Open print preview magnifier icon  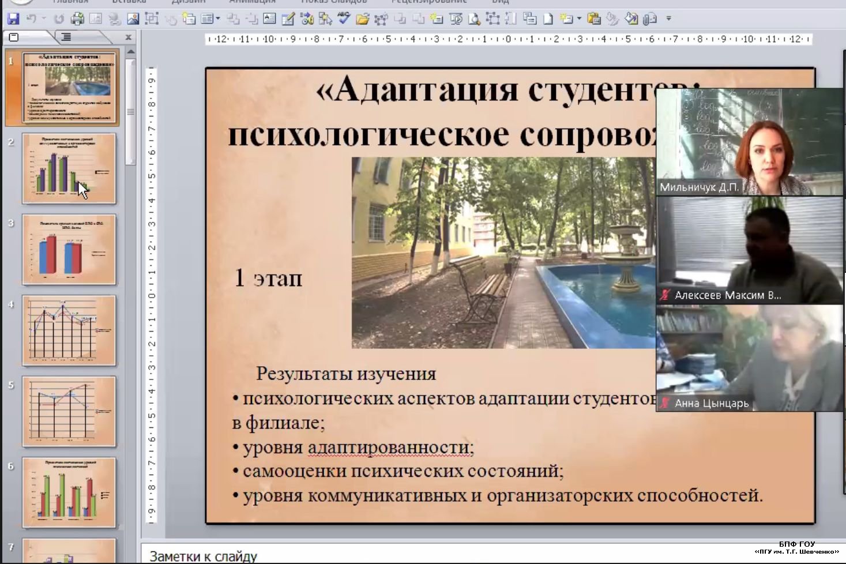(x=474, y=19)
